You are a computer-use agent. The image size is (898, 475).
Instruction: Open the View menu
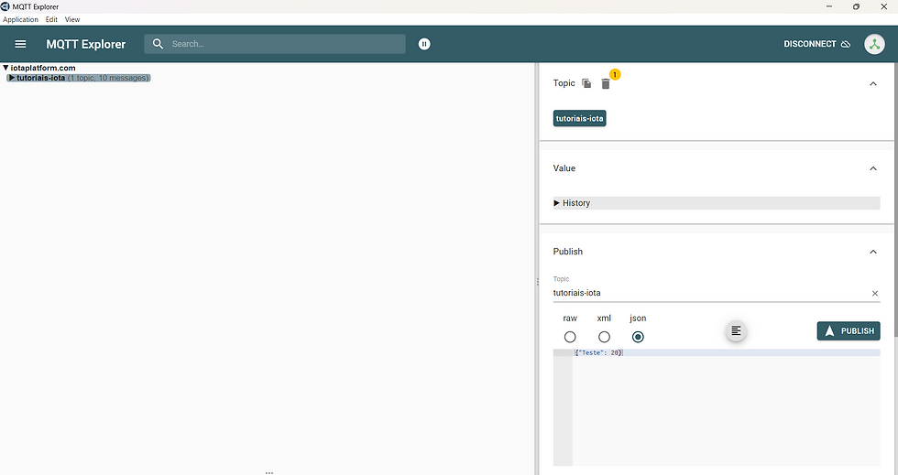[72, 19]
